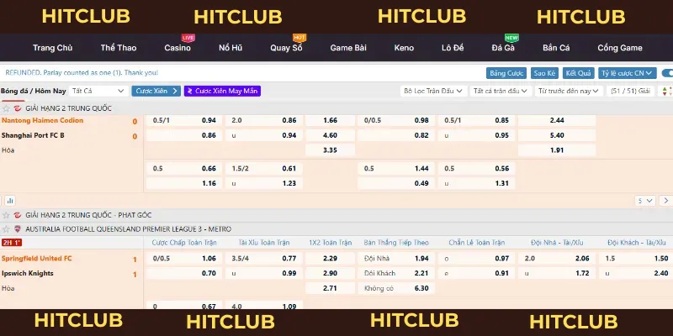Select Bóng đá / Hôm Nay tab
The height and width of the screenshot is (336, 673).
pos(33,91)
